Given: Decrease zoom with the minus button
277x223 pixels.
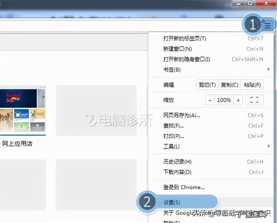Looking at the screenshot, I should click(210, 100).
